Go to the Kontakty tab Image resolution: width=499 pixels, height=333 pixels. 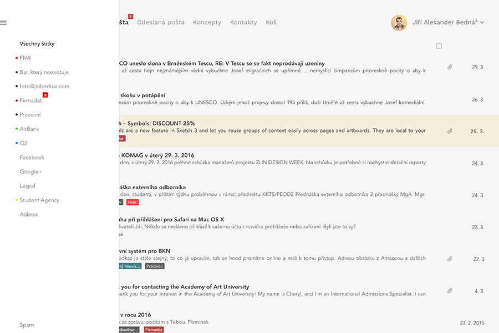(243, 23)
